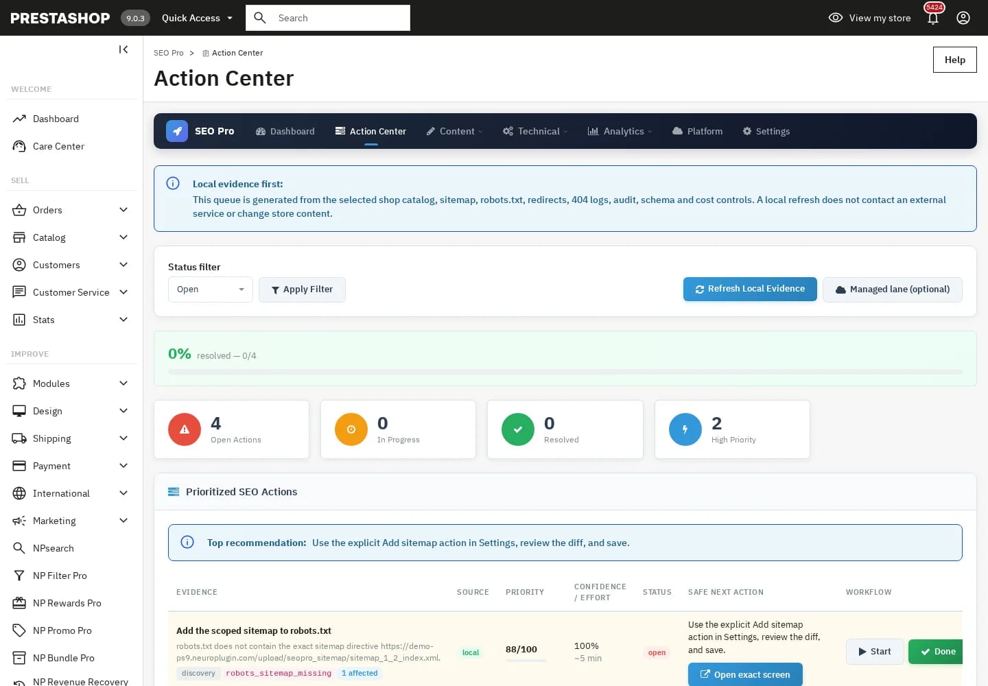Expand the Shipping menu chevron
This screenshot has height=686, width=988.
[x=123, y=438]
